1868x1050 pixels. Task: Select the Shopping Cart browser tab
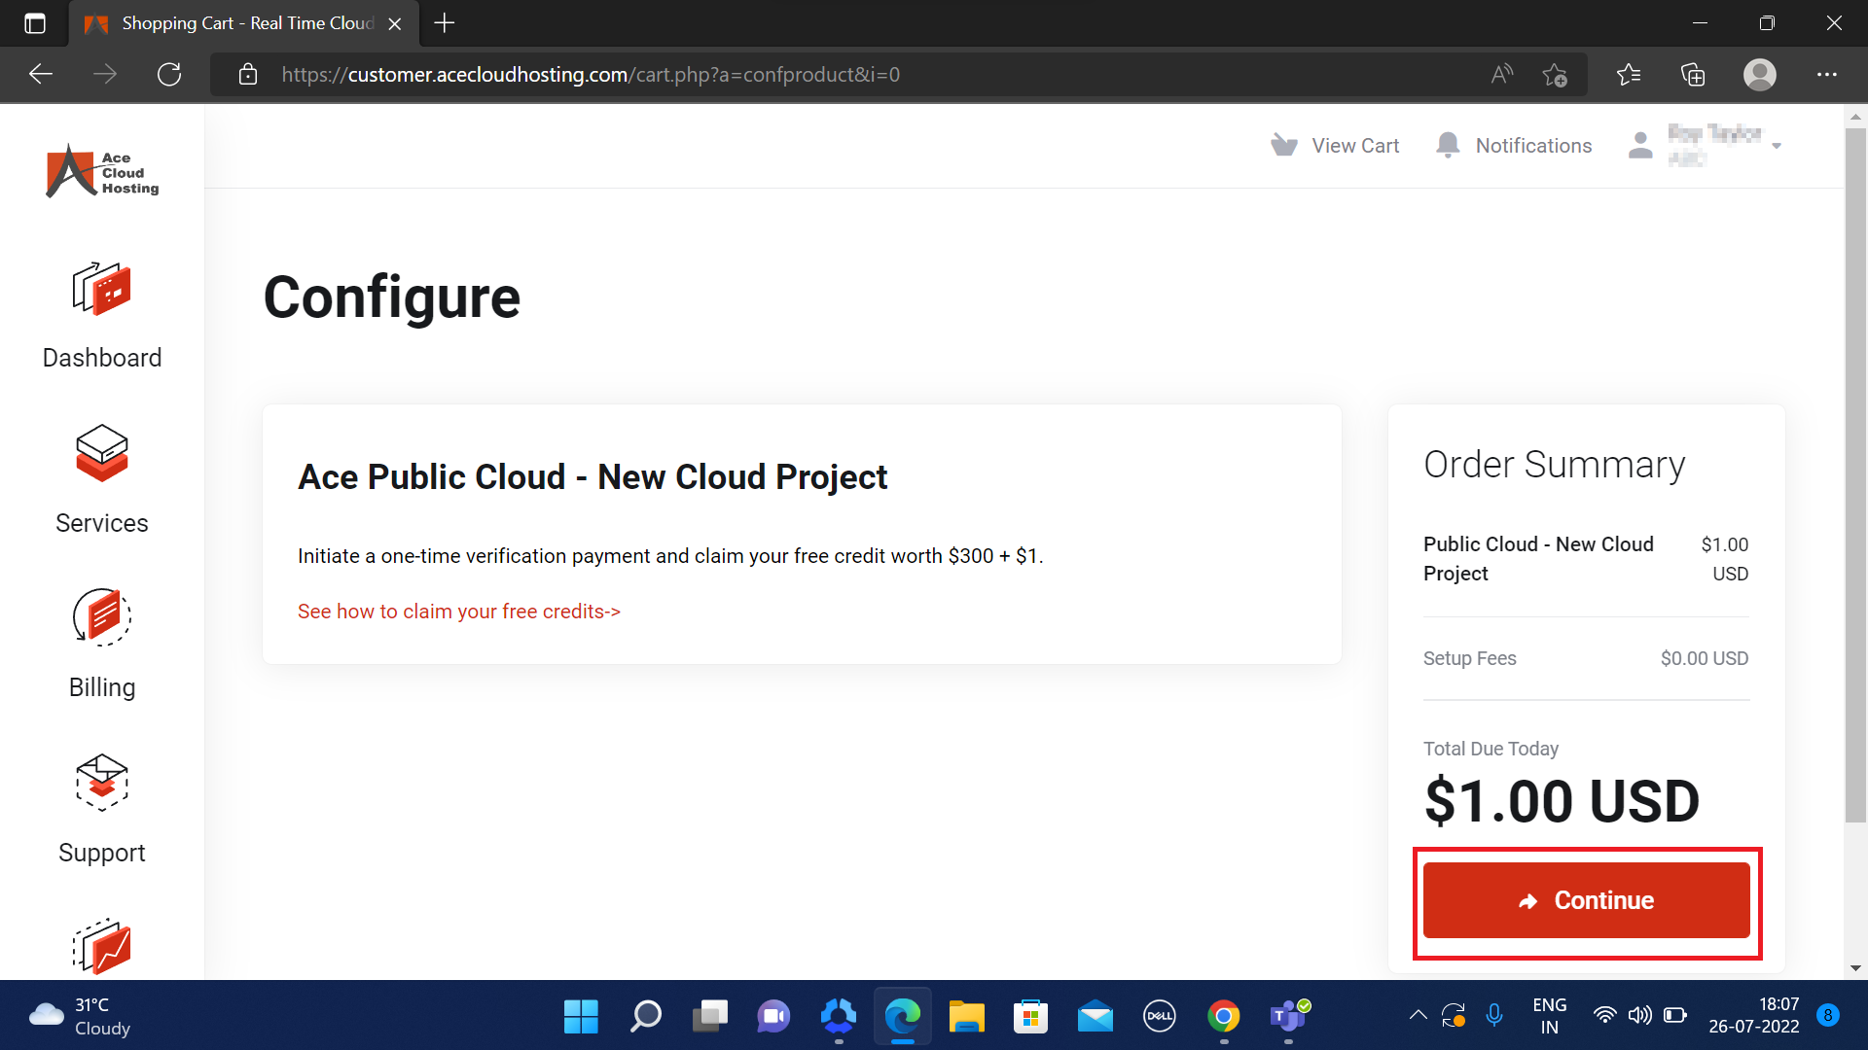coord(243,23)
